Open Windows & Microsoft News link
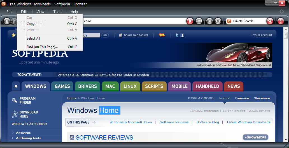The image size is (289, 148). 131,122
